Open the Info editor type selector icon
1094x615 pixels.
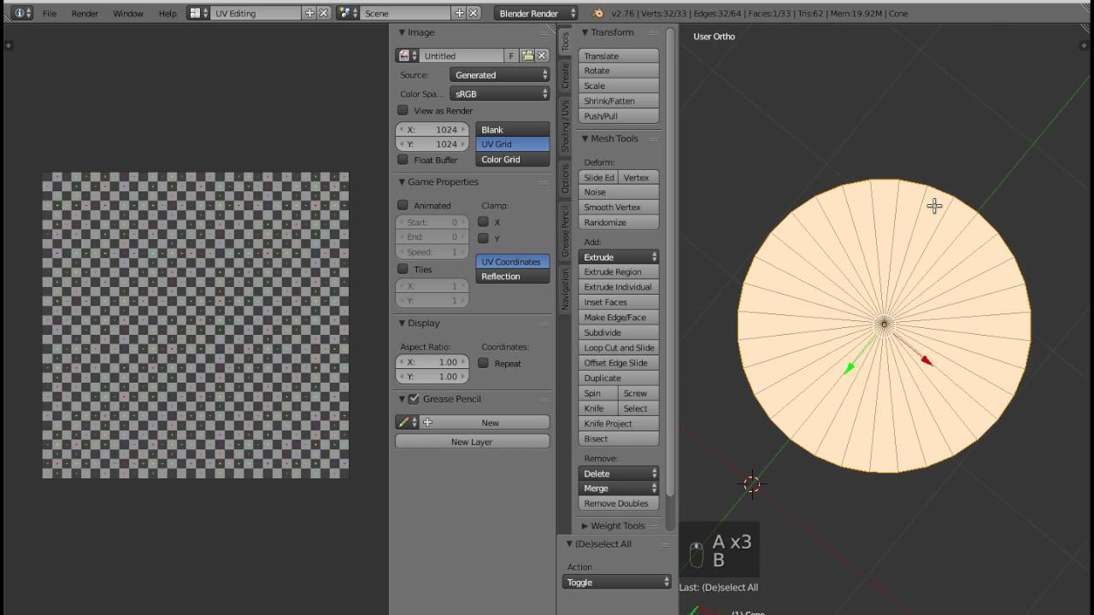coord(22,13)
